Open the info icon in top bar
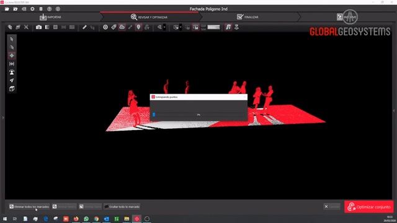This screenshot has height=223, width=397. 58,9
